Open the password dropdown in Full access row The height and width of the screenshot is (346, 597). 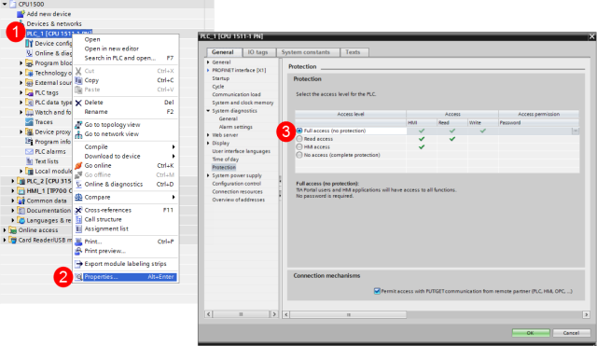576,131
